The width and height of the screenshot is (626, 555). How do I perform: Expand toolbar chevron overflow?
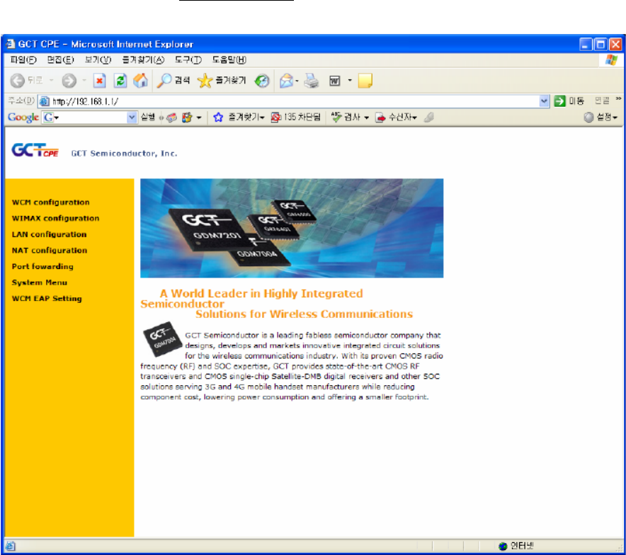coord(618,98)
